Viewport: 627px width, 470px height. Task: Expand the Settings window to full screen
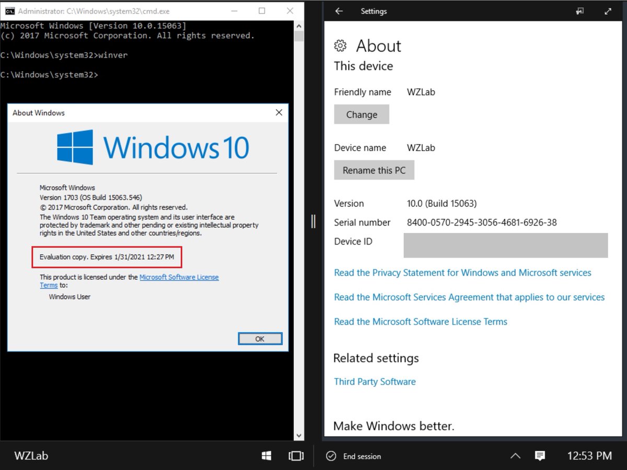pyautogui.click(x=608, y=11)
